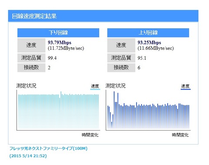Click the (11.66MByte/sec) upload value
209x165 pixels.
[x=155, y=48]
